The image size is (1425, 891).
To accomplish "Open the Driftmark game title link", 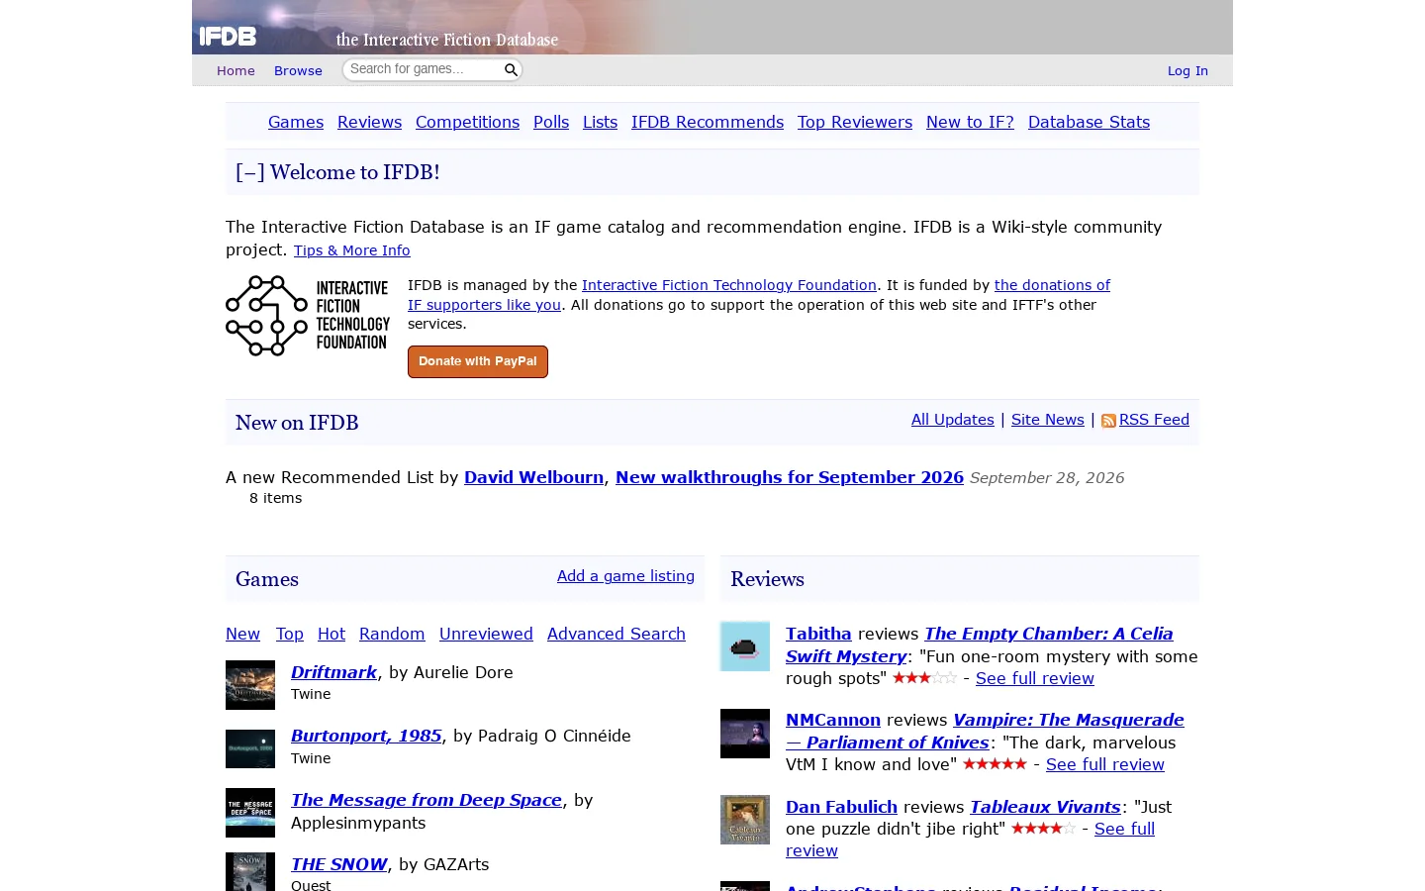I will pyautogui.click(x=333, y=672).
